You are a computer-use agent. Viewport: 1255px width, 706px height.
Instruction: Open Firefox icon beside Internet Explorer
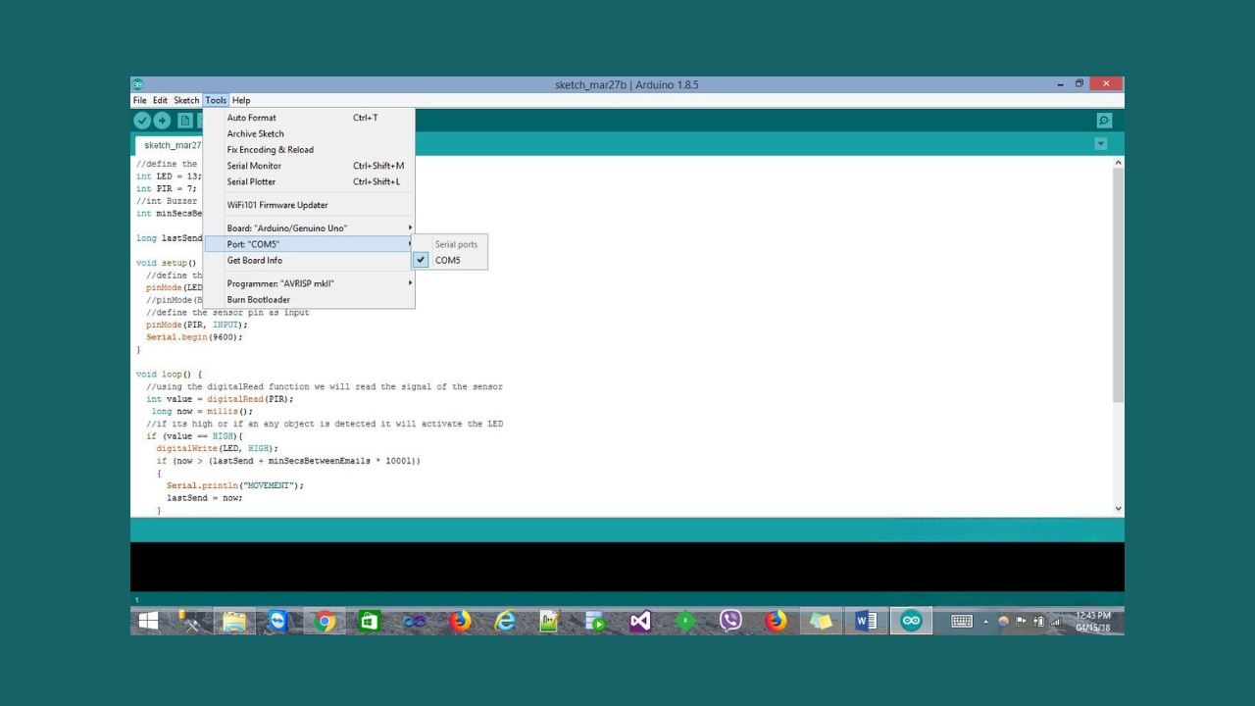click(460, 621)
